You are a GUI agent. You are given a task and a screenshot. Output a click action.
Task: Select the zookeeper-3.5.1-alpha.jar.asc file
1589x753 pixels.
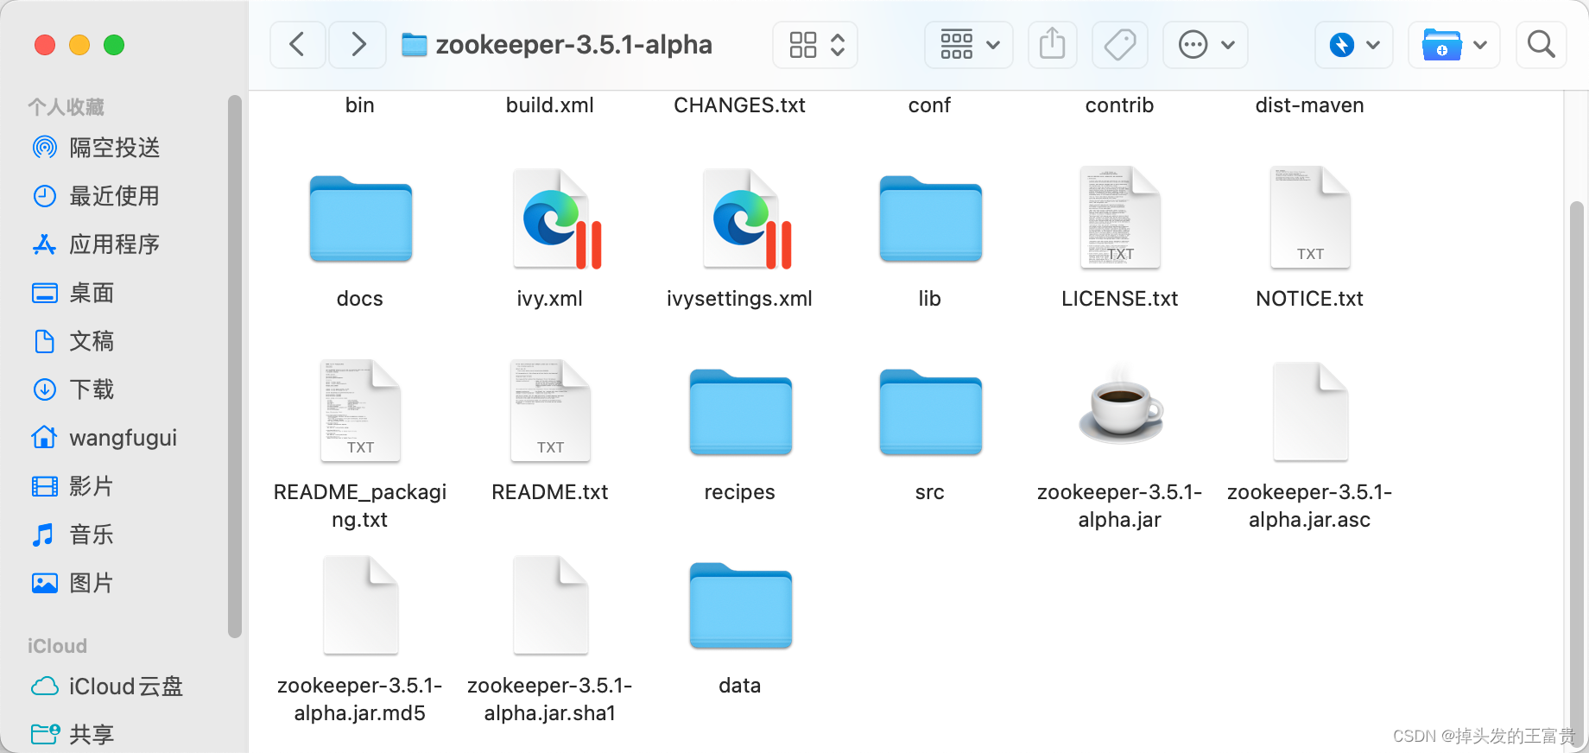(1310, 411)
